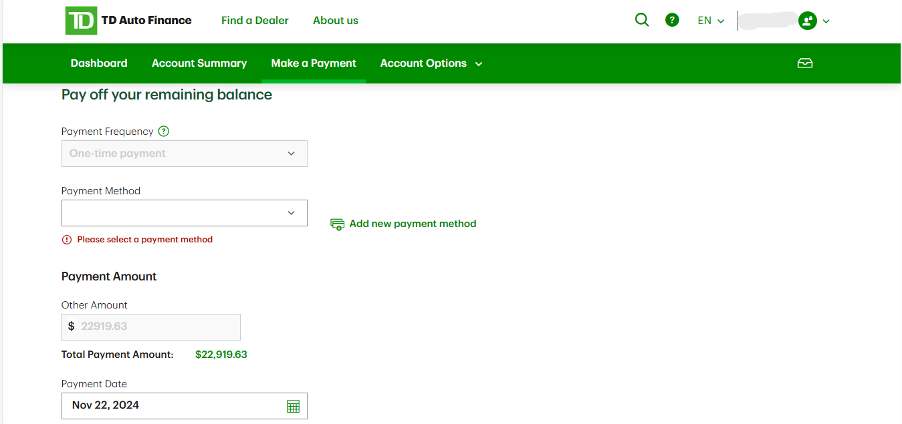The width and height of the screenshot is (902, 424).
Task: Select the Make a Payment tab
Action: point(314,63)
